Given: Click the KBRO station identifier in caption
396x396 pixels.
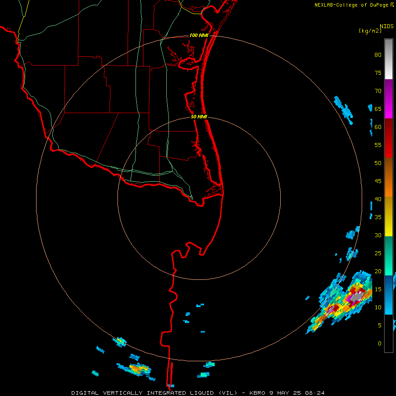Looking at the screenshot, I should pyautogui.click(x=257, y=393).
